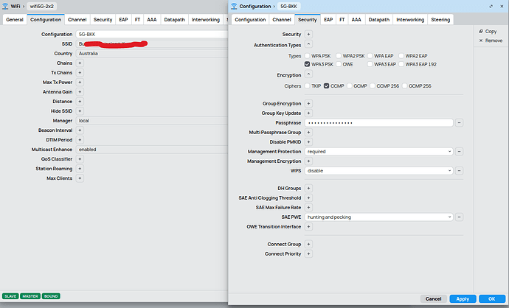Expand the Security profile plus field
Image resolution: width=509 pixels, height=308 pixels.
tap(308, 35)
